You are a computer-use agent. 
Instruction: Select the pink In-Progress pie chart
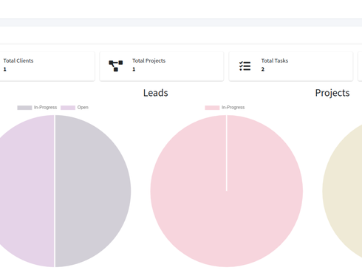click(227, 191)
